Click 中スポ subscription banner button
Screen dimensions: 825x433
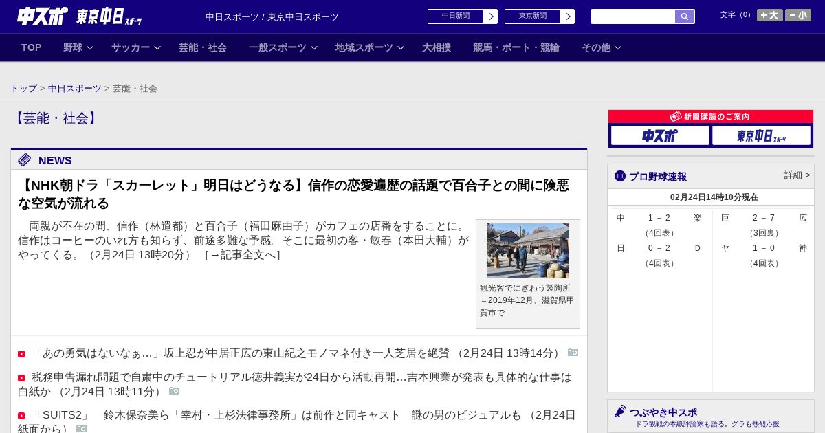pyautogui.click(x=660, y=135)
